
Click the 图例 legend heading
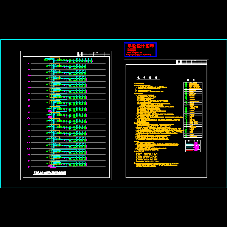coord(191,80)
